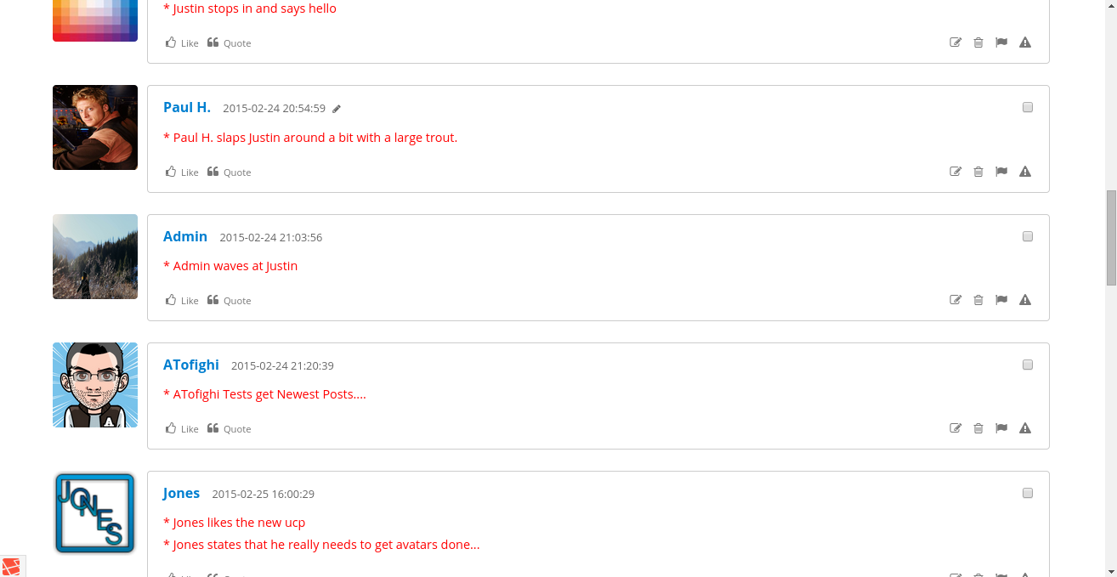
Task: Open the ATofighi username profile link
Action: [x=191, y=365]
